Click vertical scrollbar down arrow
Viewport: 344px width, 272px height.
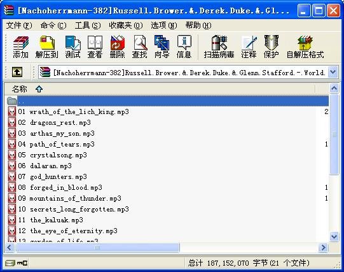click(x=334, y=236)
